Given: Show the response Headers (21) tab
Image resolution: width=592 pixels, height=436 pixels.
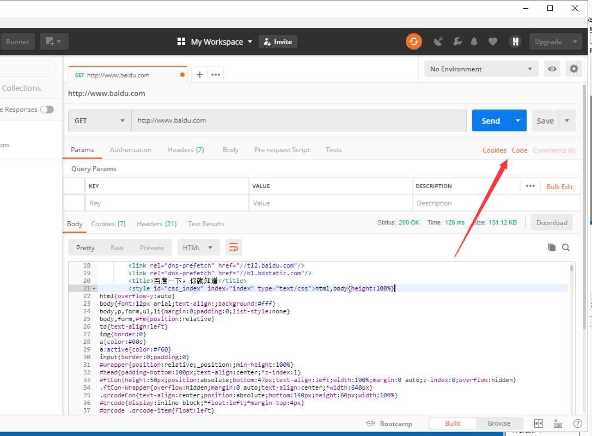Looking at the screenshot, I should [x=157, y=223].
